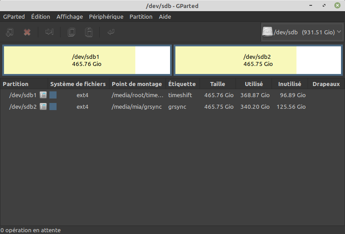Click the ext4 text in /dev/sdb2 row
Image resolution: width=345 pixels, height=234 pixels.
[82, 107]
